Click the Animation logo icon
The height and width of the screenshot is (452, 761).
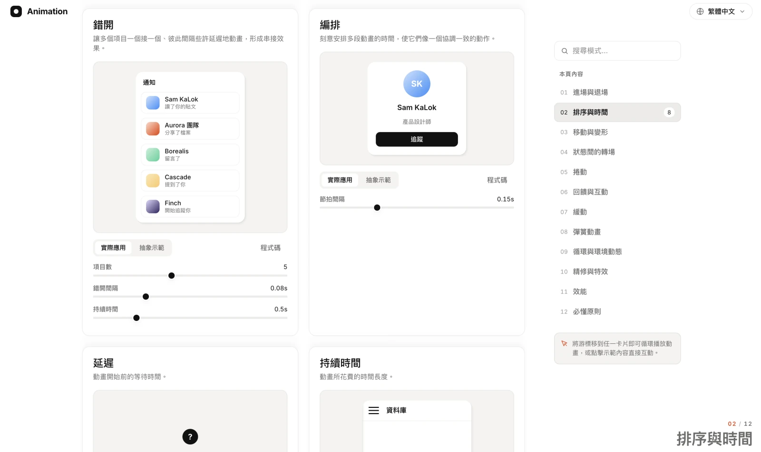pos(16,11)
